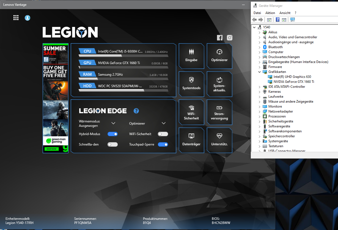This screenshot has width=338, height=230.
Task: Select Firmware in the device tree
Action: click(275, 67)
